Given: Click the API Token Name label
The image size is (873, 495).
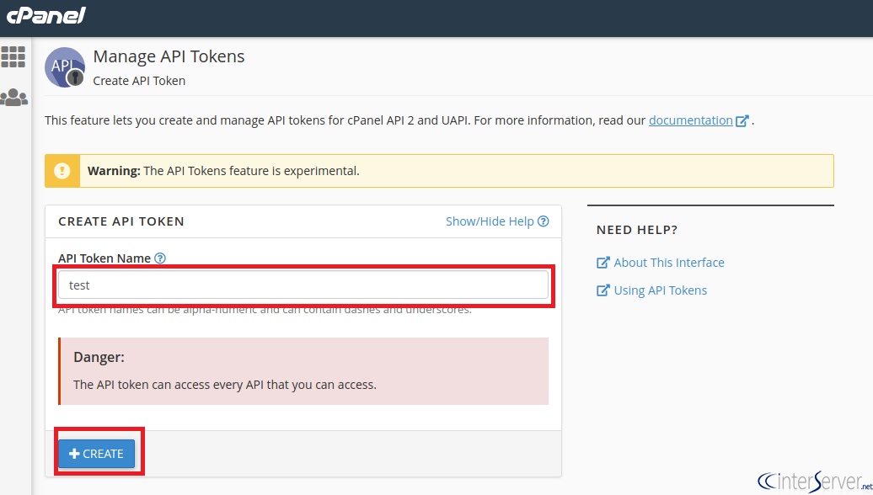Looking at the screenshot, I should 104,258.
